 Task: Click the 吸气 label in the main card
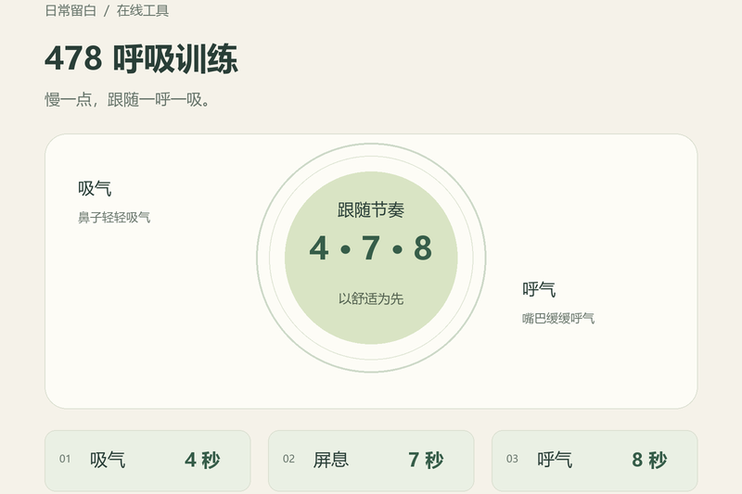pos(95,189)
